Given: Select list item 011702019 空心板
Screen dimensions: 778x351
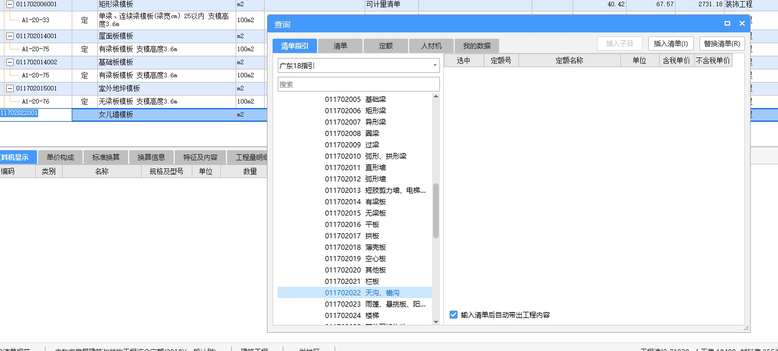Looking at the screenshot, I should pyautogui.click(x=355, y=259).
